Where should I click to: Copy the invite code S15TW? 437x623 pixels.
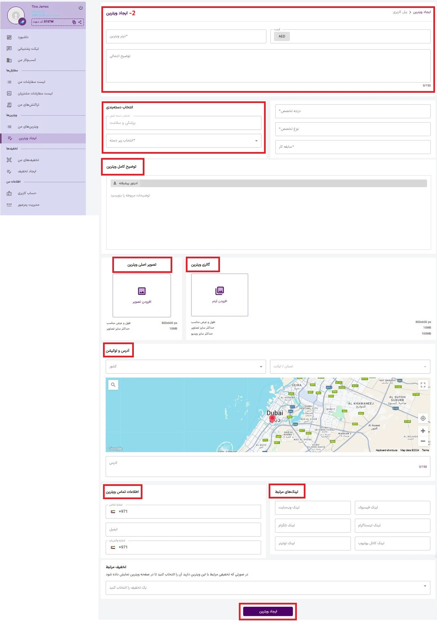point(74,22)
